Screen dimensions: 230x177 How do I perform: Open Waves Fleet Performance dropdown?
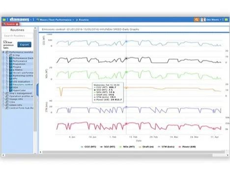pyautogui.click(x=55, y=20)
